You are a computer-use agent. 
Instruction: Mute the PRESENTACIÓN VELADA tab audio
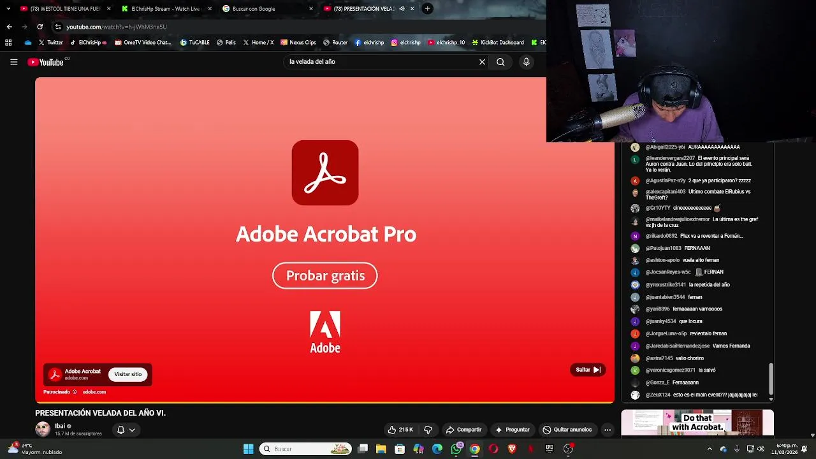tap(402, 9)
